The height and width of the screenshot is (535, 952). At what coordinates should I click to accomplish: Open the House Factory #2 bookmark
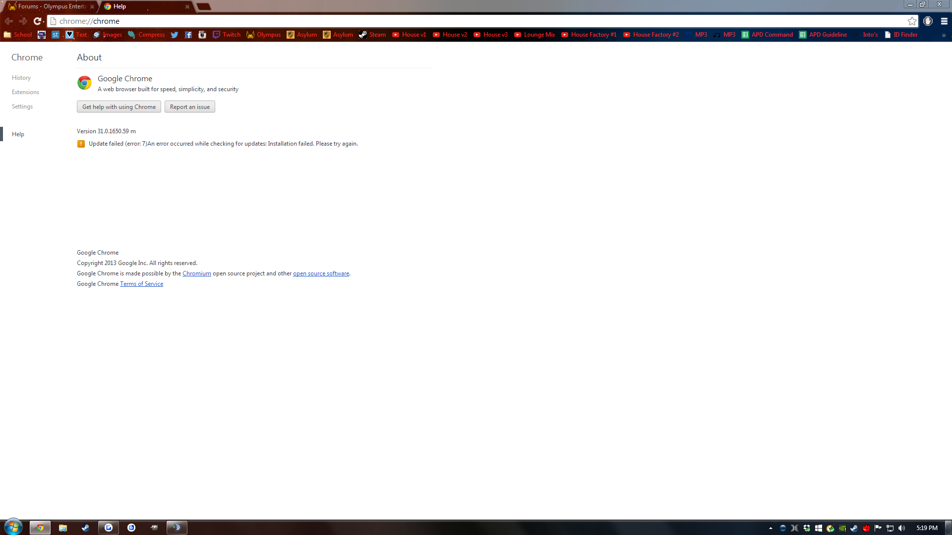click(651, 35)
